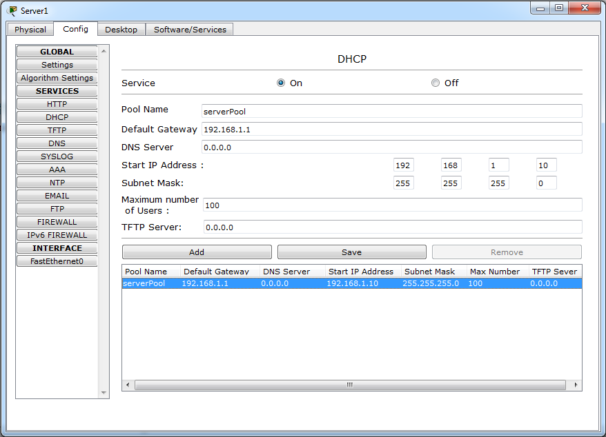Viewport: 606px width, 437px height.
Task: Open the FIREWALL service panel
Action: [x=57, y=221]
